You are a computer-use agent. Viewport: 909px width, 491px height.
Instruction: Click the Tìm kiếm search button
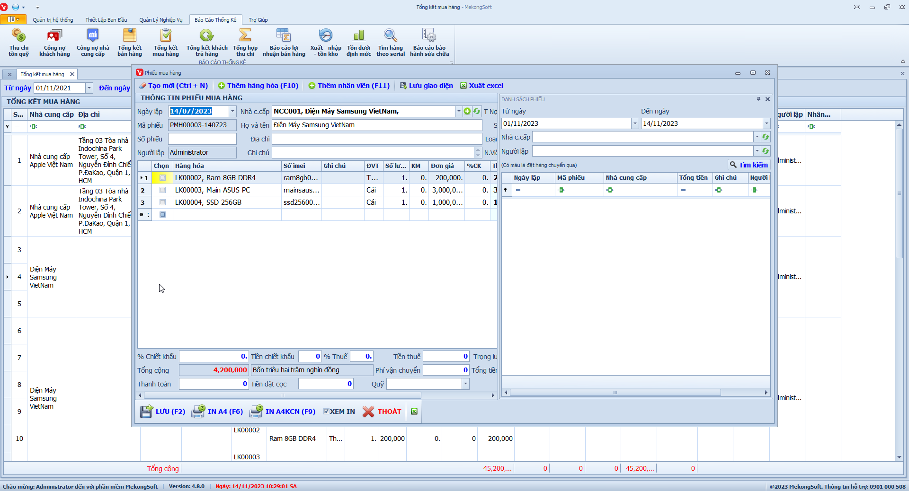(749, 165)
